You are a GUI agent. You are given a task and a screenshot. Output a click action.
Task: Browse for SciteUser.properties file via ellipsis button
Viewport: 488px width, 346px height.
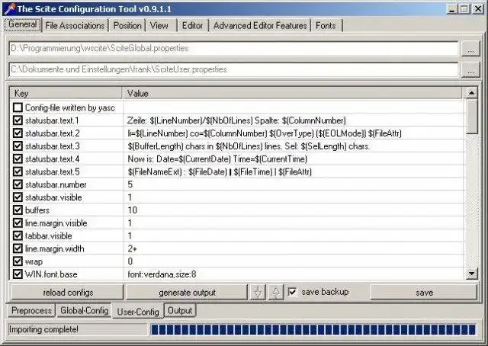pos(470,70)
